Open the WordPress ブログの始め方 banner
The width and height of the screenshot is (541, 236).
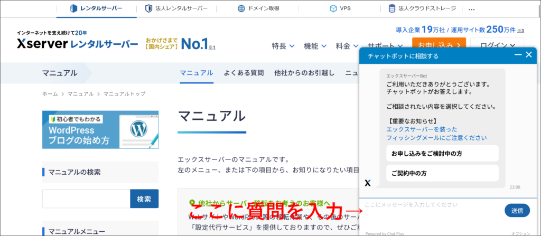click(x=100, y=130)
